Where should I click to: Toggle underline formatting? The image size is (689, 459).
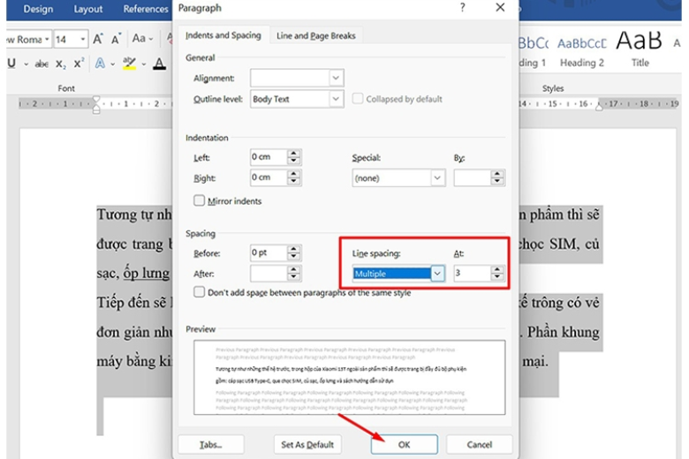(x=11, y=64)
